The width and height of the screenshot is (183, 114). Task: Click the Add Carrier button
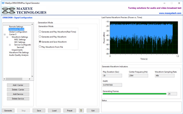tap(18, 85)
